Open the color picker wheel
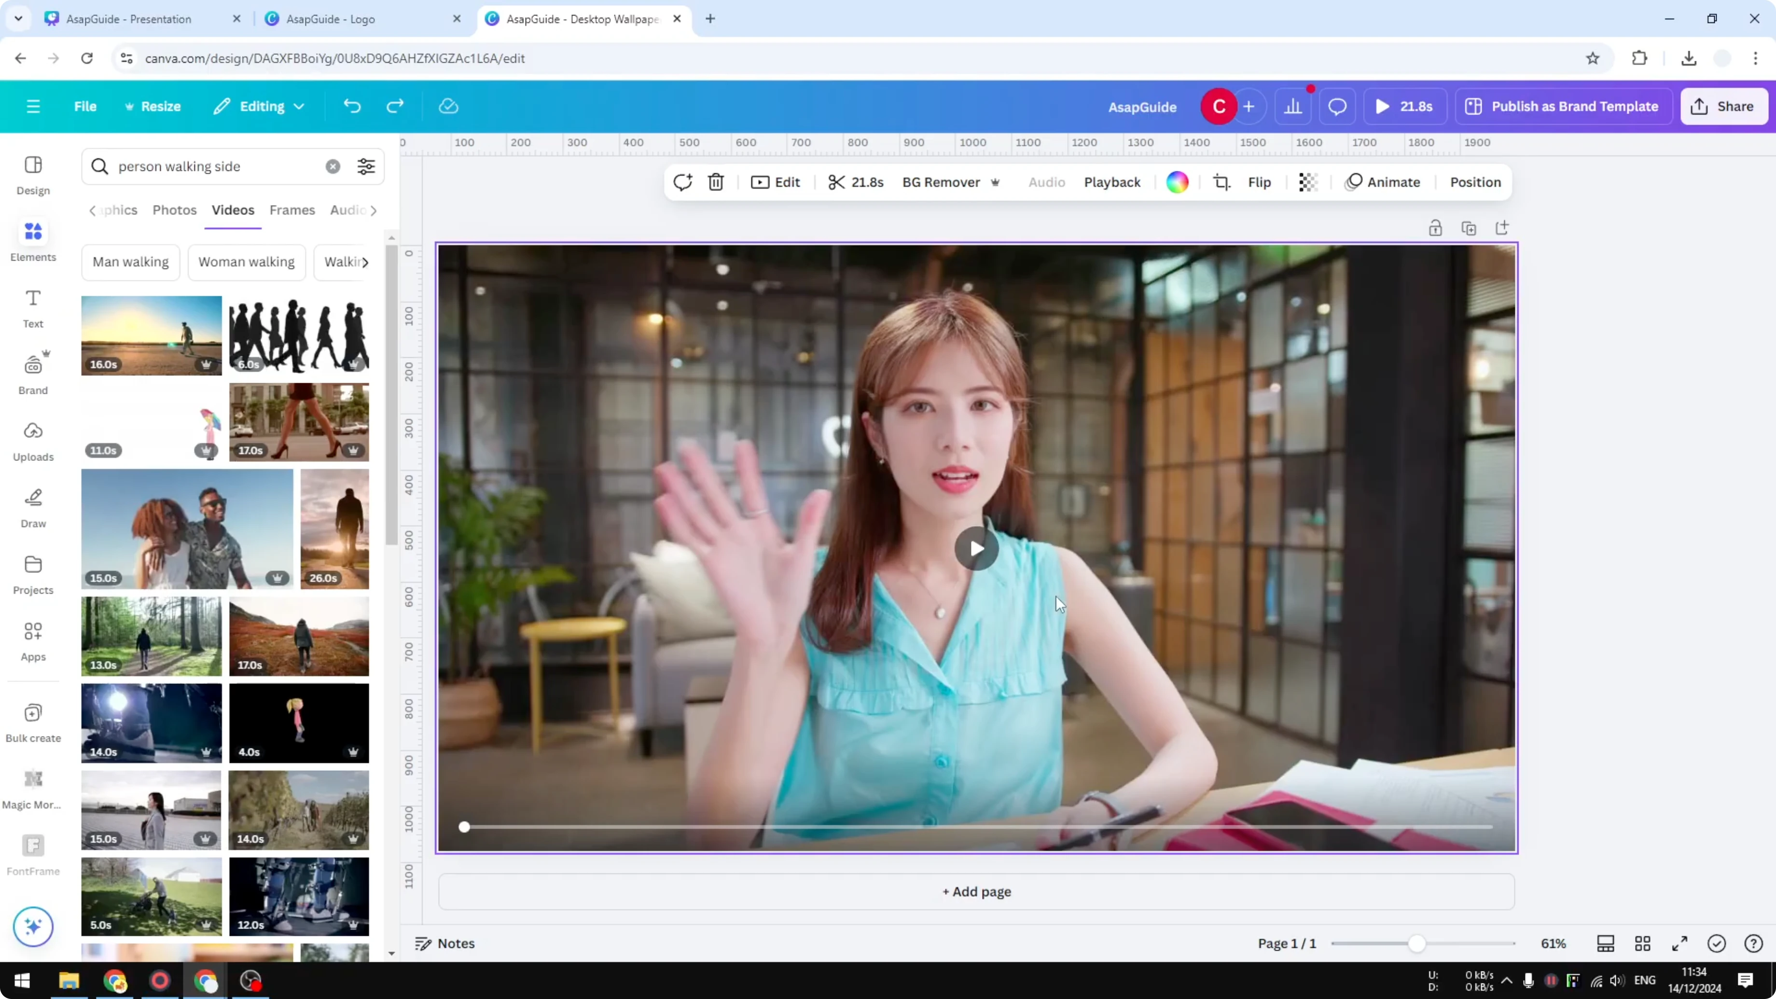This screenshot has width=1776, height=999. (x=1178, y=182)
